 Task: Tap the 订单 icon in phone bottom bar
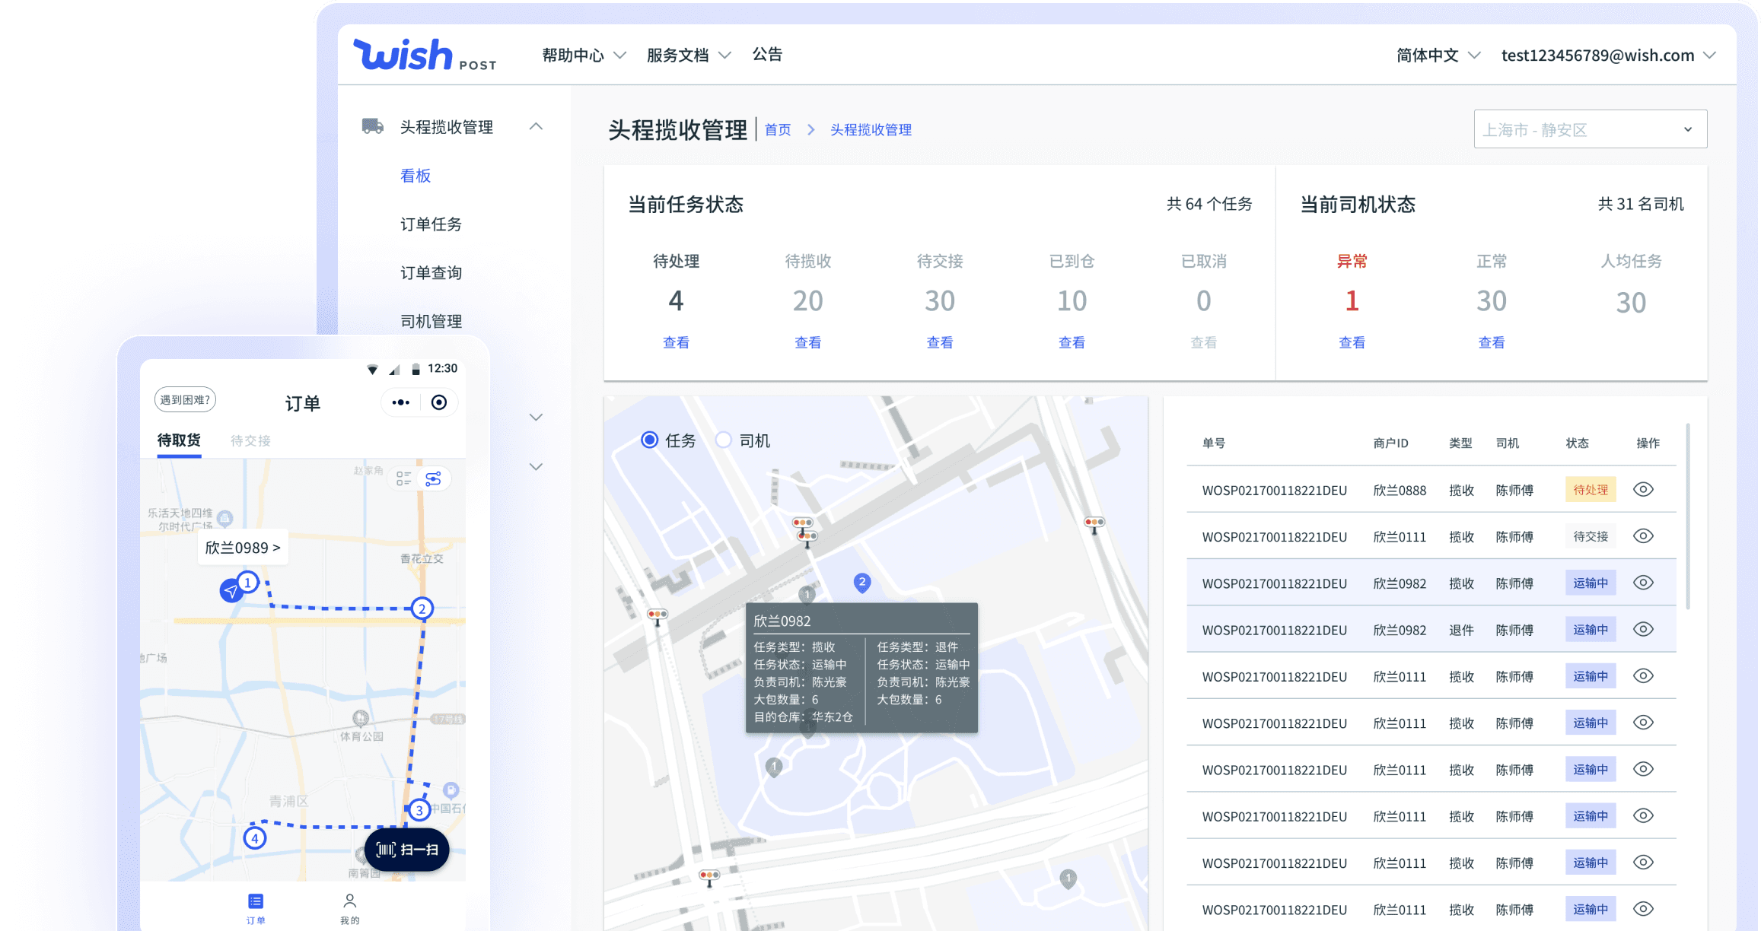[x=256, y=902]
